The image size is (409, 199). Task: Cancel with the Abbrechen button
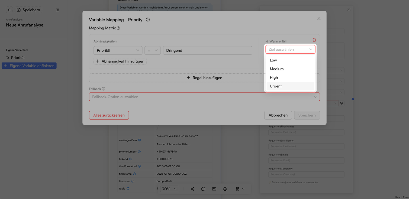pos(278,115)
